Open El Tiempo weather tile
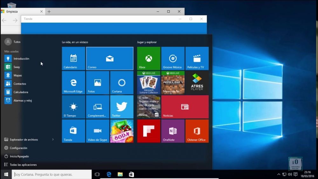Image resolution: width=318 pixels, height=179 pixels. pos(73,107)
